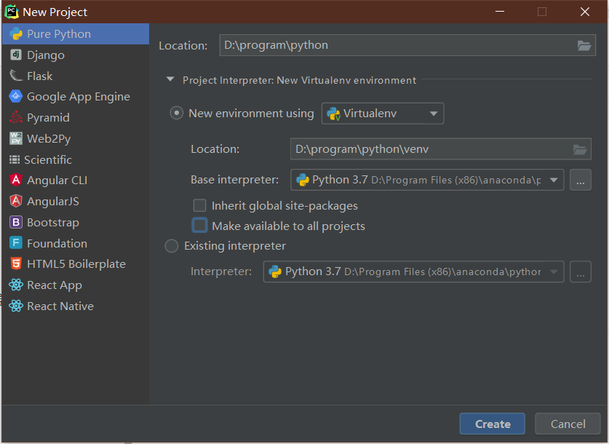Viewport: 609px width, 444px height.
Task: Click ellipsis button beside Interpreter field
Action: coord(580,271)
